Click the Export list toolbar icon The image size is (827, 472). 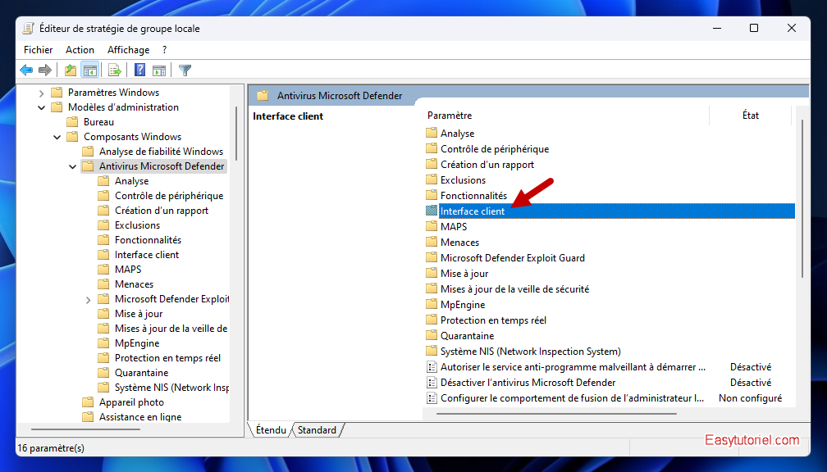tap(115, 70)
